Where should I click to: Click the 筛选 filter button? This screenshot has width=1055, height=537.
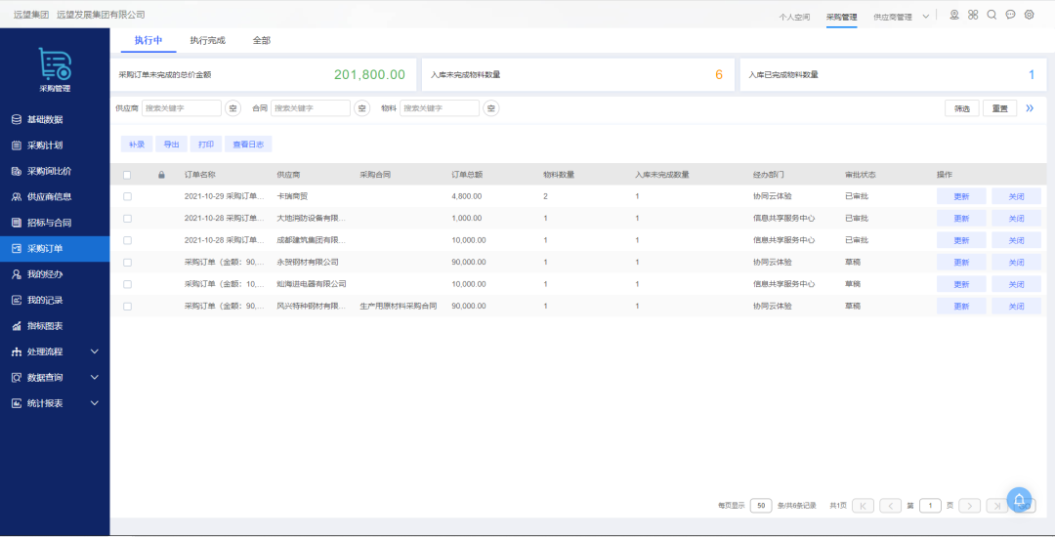(x=962, y=108)
